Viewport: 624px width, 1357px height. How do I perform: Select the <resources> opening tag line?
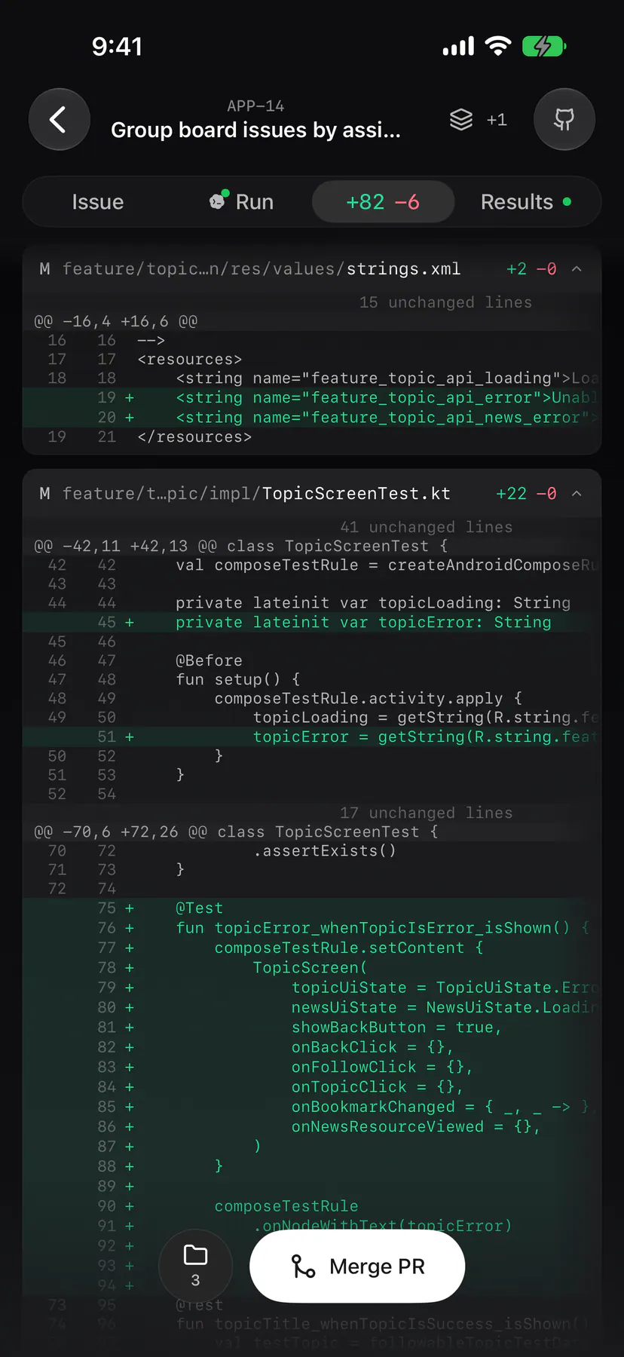(312, 360)
